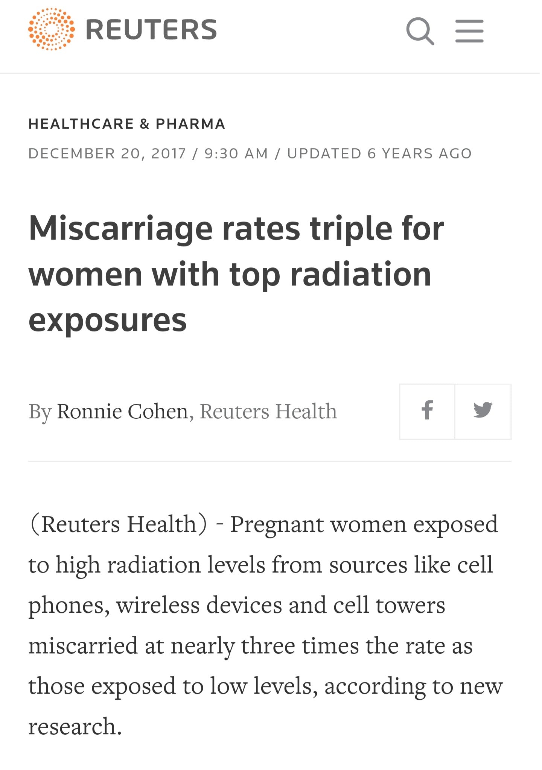Open the hamburger navigation menu
Screen dimensions: 542x770
(x=469, y=31)
